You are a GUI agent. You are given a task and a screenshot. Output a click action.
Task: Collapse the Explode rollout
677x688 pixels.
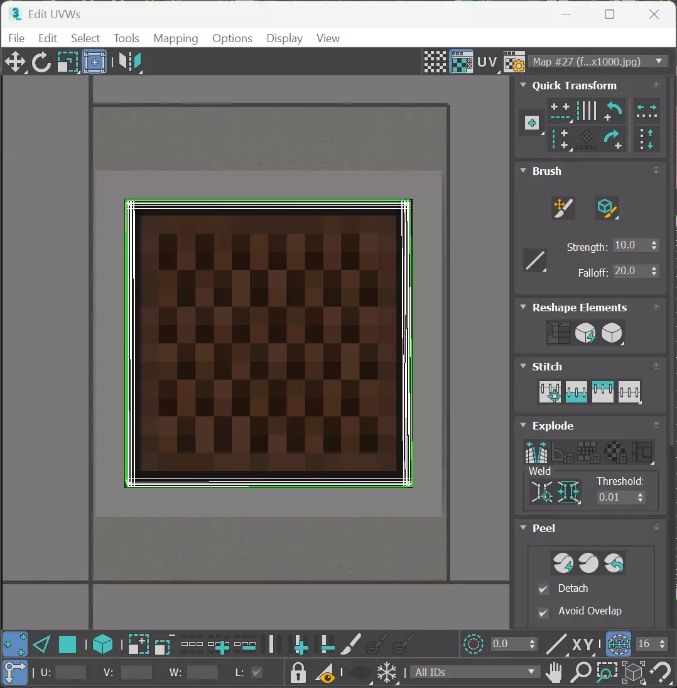523,426
